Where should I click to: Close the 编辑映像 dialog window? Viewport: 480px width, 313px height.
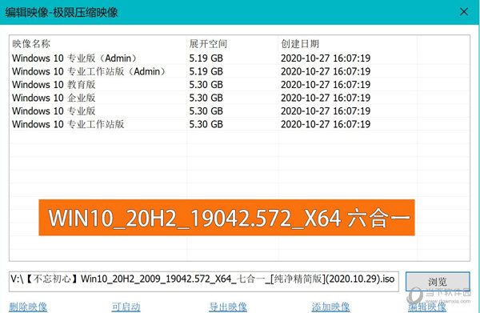(x=464, y=12)
